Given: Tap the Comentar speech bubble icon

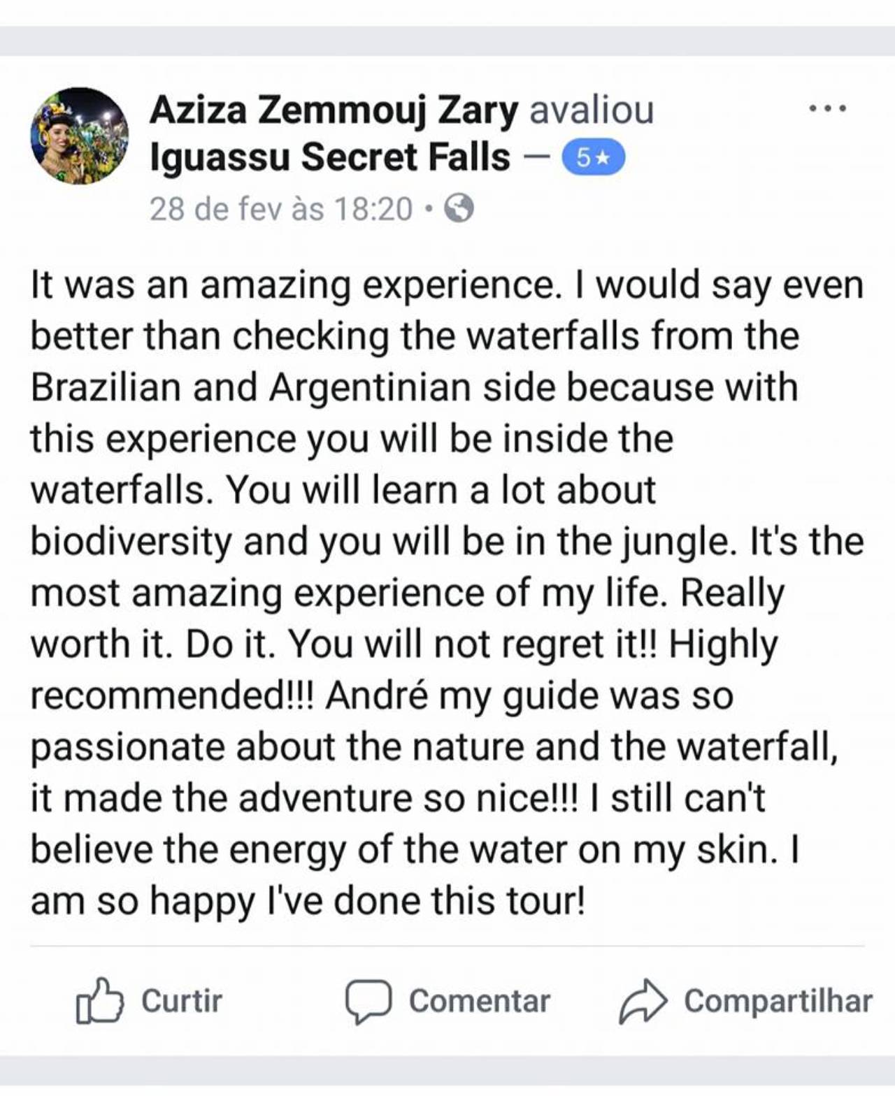Looking at the screenshot, I should click(x=368, y=1001).
